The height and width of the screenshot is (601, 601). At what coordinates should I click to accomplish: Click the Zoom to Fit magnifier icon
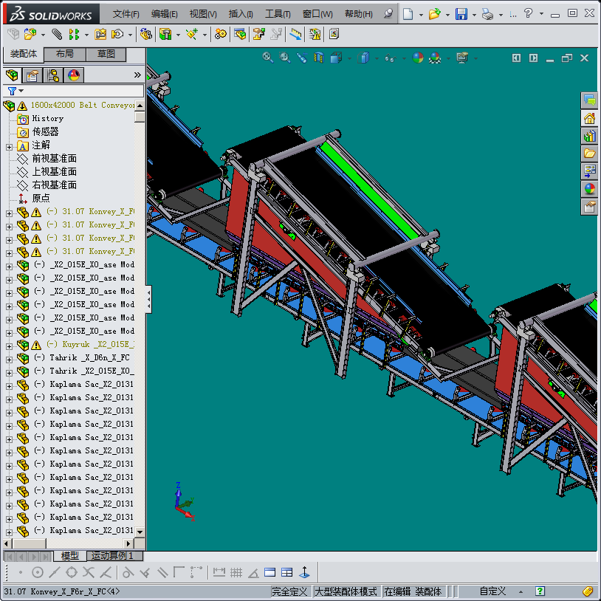pyautogui.click(x=268, y=58)
